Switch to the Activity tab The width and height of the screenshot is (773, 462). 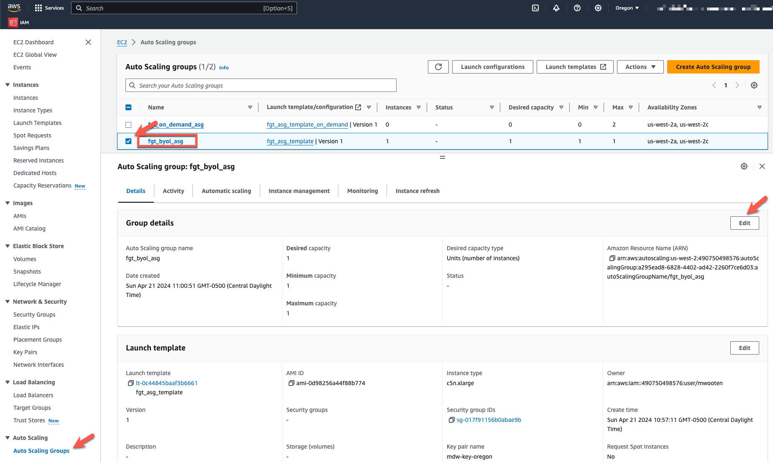174,191
